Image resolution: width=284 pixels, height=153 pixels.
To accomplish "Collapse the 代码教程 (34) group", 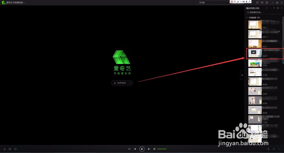I will (247, 18).
